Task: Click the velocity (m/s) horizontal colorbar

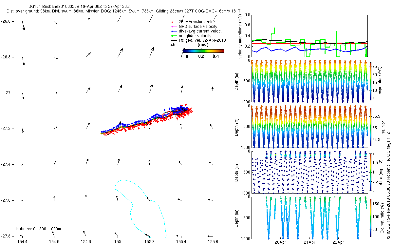Action: click(203, 51)
